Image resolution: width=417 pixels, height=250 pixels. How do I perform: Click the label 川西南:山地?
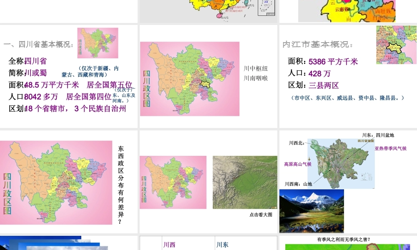298,184
